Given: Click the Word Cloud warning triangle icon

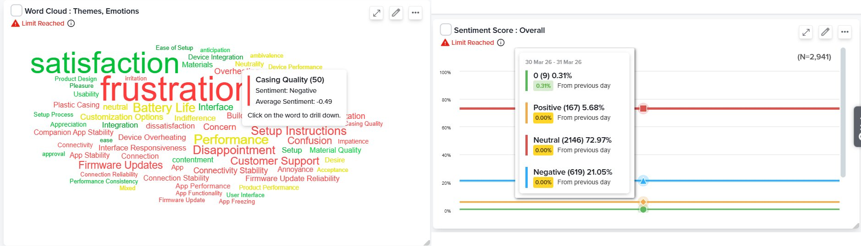Looking at the screenshot, I should (x=16, y=23).
